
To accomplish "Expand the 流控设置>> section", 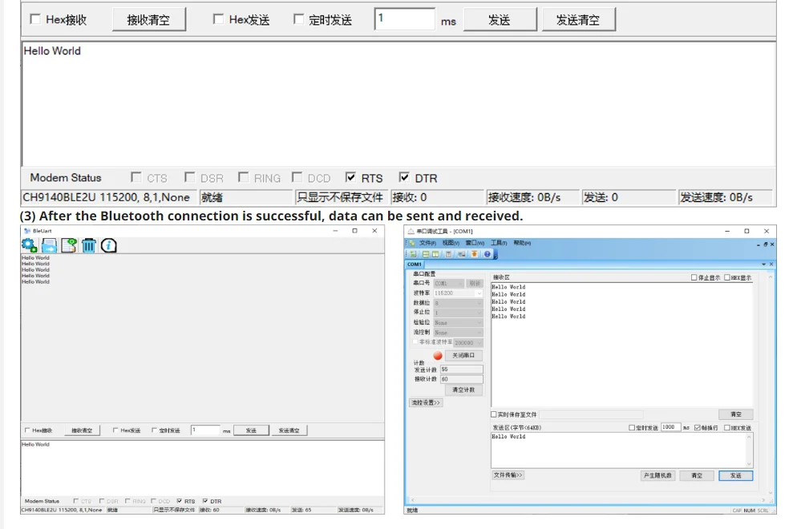I will coord(426,402).
